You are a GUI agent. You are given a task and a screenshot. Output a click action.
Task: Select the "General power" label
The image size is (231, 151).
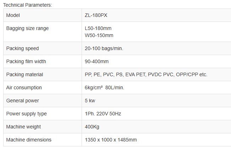click(23, 101)
